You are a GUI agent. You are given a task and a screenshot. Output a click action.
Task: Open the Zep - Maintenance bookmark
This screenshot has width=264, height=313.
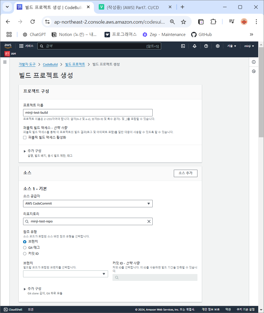click(x=164, y=35)
